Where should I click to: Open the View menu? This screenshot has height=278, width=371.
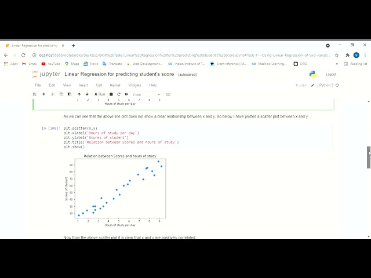67,85
